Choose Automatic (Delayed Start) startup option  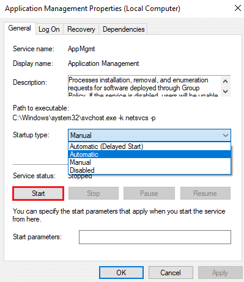pos(149,146)
